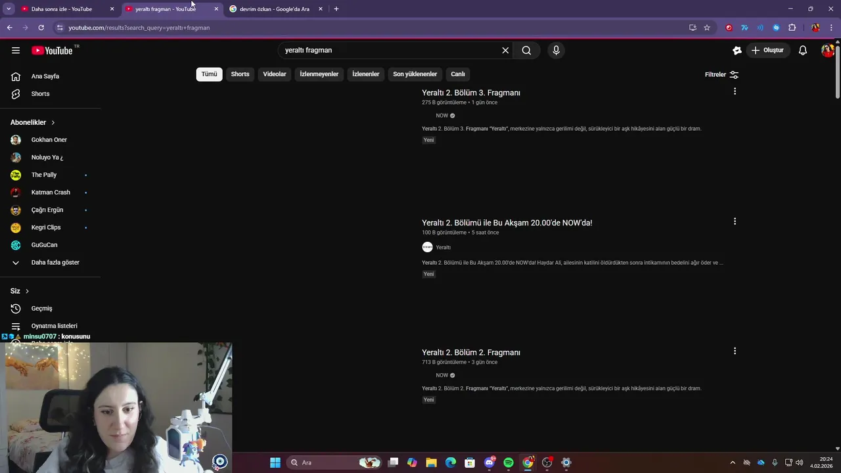Expand the Siz section arrow

click(x=27, y=291)
